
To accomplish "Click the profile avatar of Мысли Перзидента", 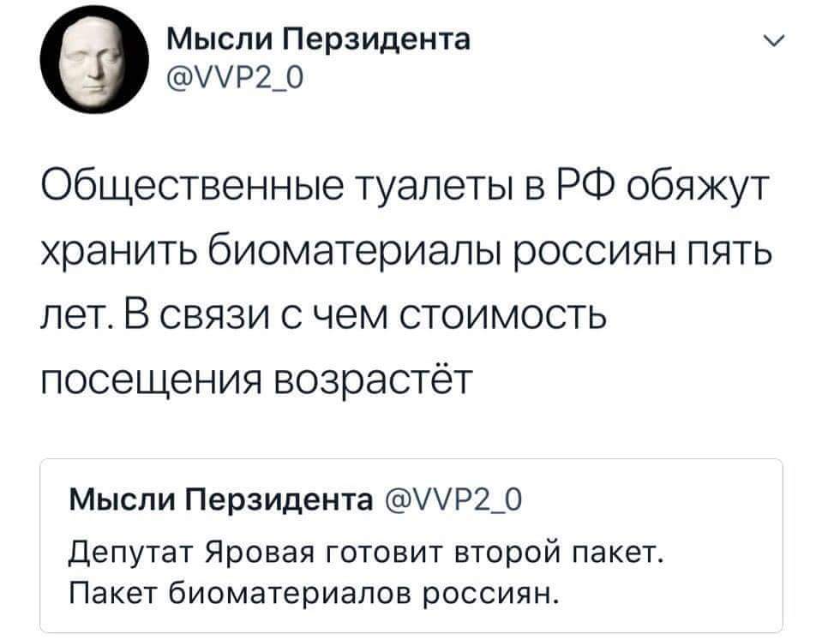I will [93, 60].
